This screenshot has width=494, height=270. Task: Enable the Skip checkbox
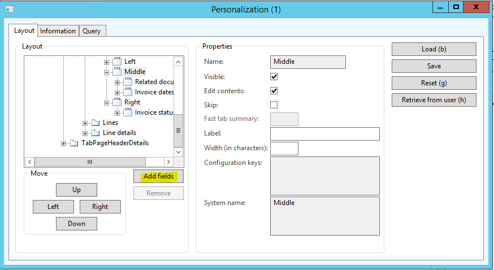click(274, 104)
